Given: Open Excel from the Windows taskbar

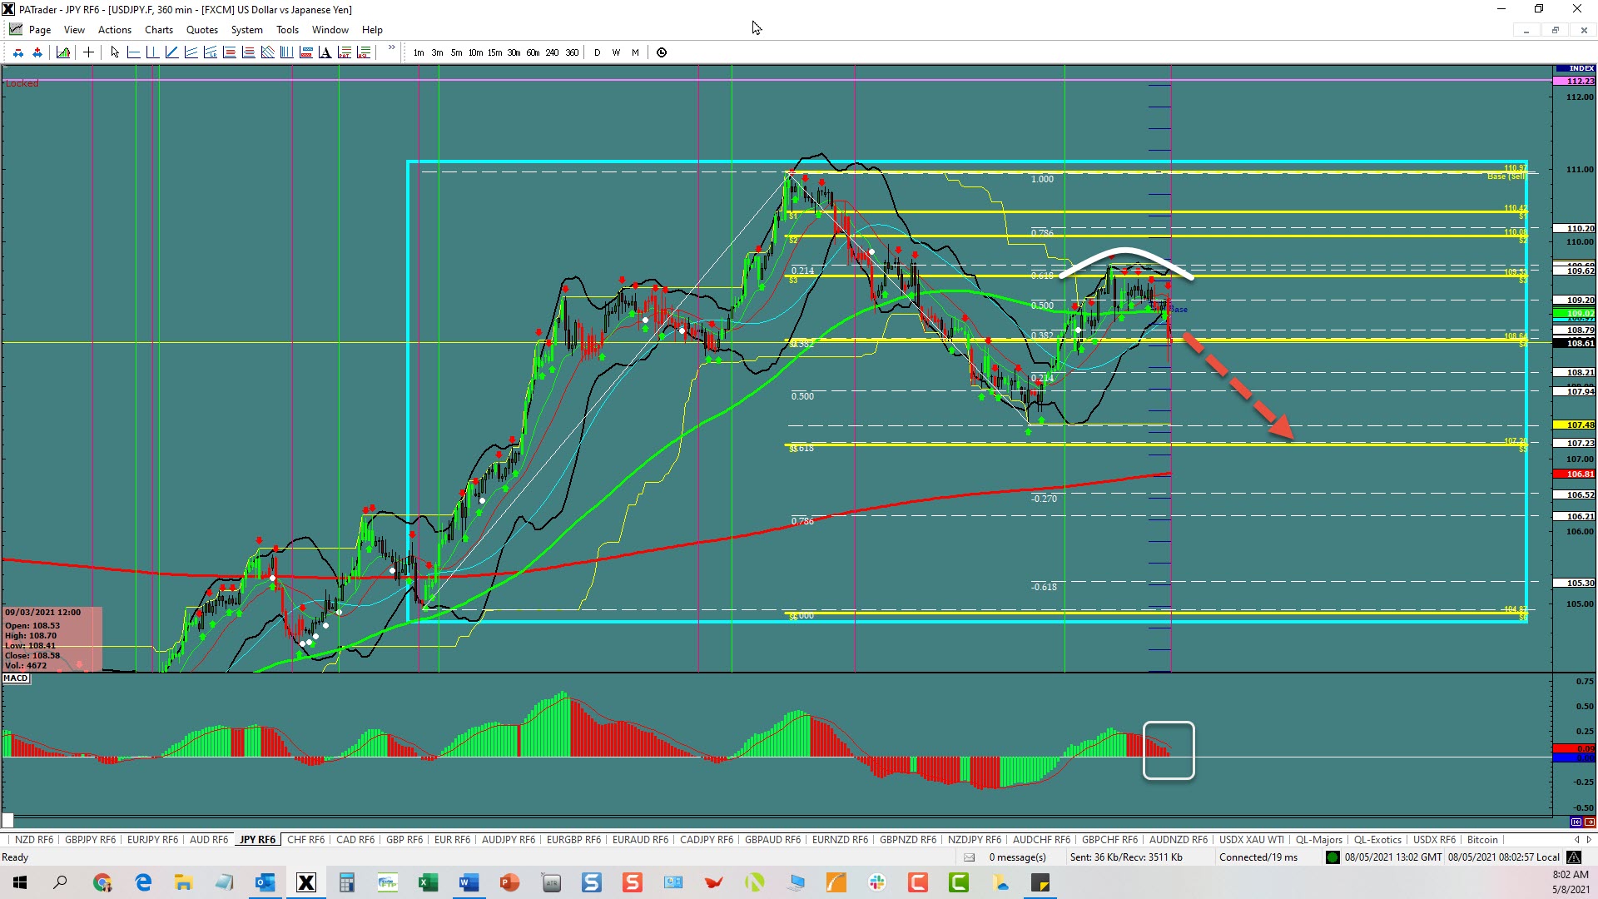Looking at the screenshot, I should (428, 882).
